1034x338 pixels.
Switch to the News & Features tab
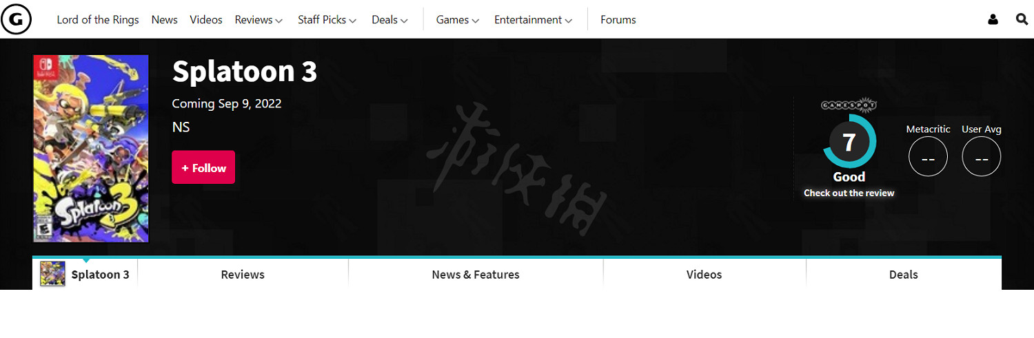click(476, 275)
